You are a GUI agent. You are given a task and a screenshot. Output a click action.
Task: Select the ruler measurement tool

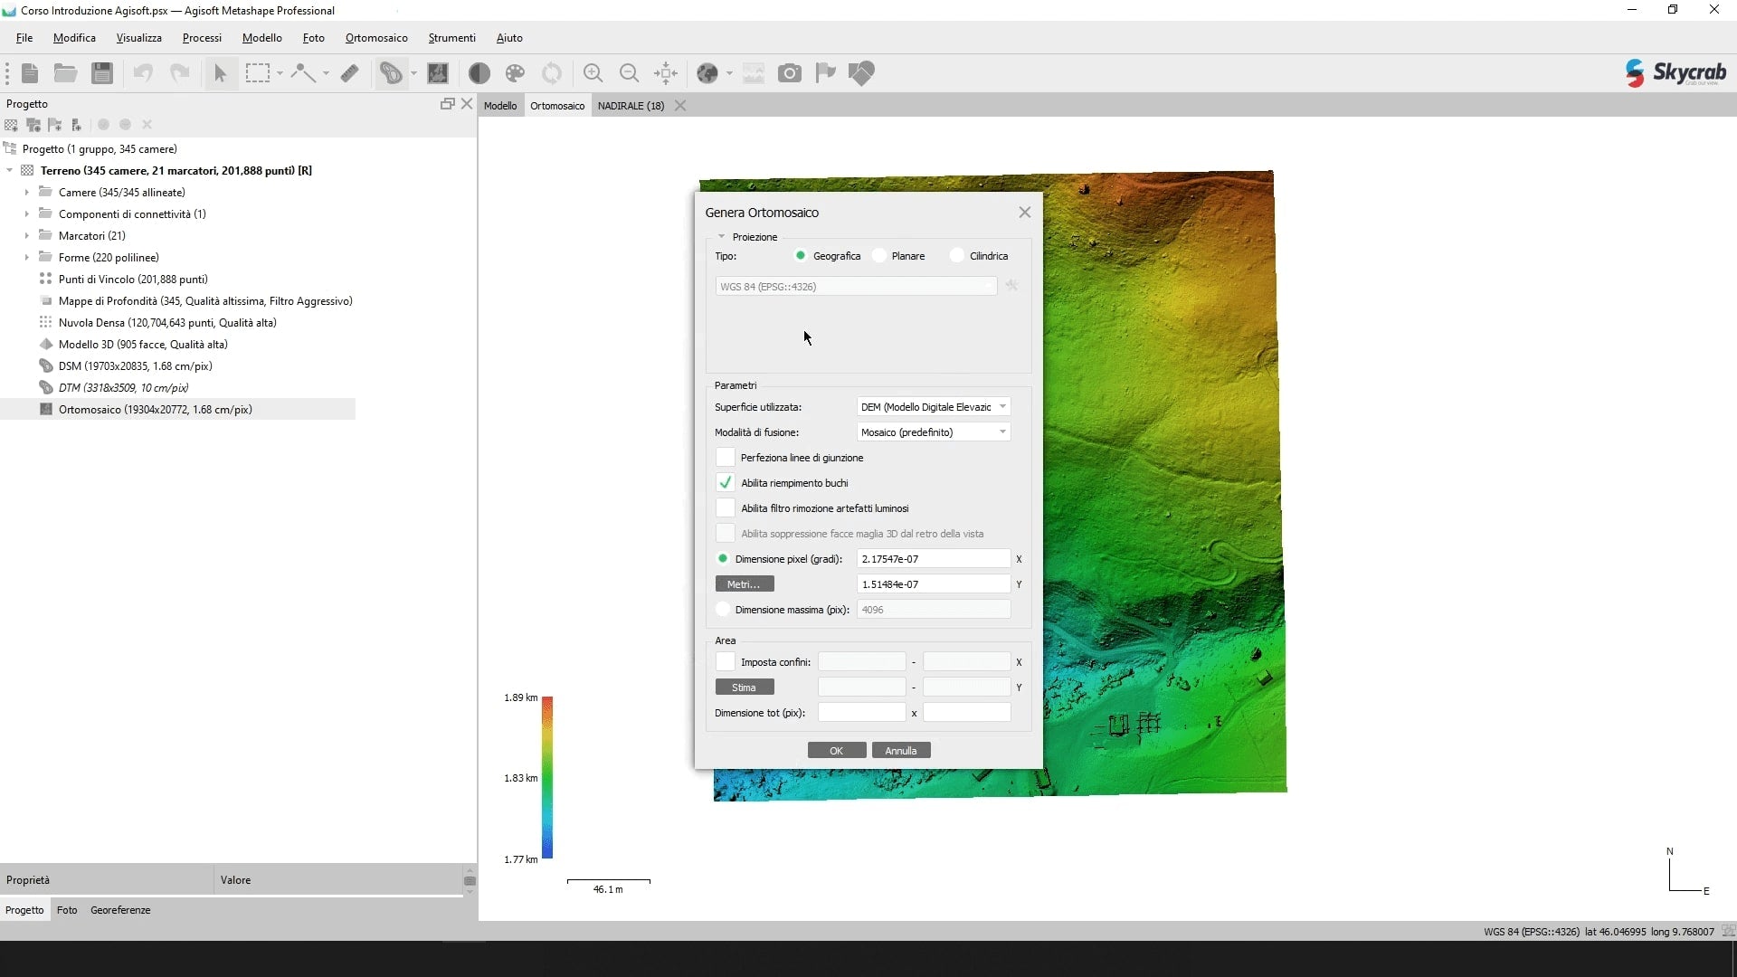(350, 73)
